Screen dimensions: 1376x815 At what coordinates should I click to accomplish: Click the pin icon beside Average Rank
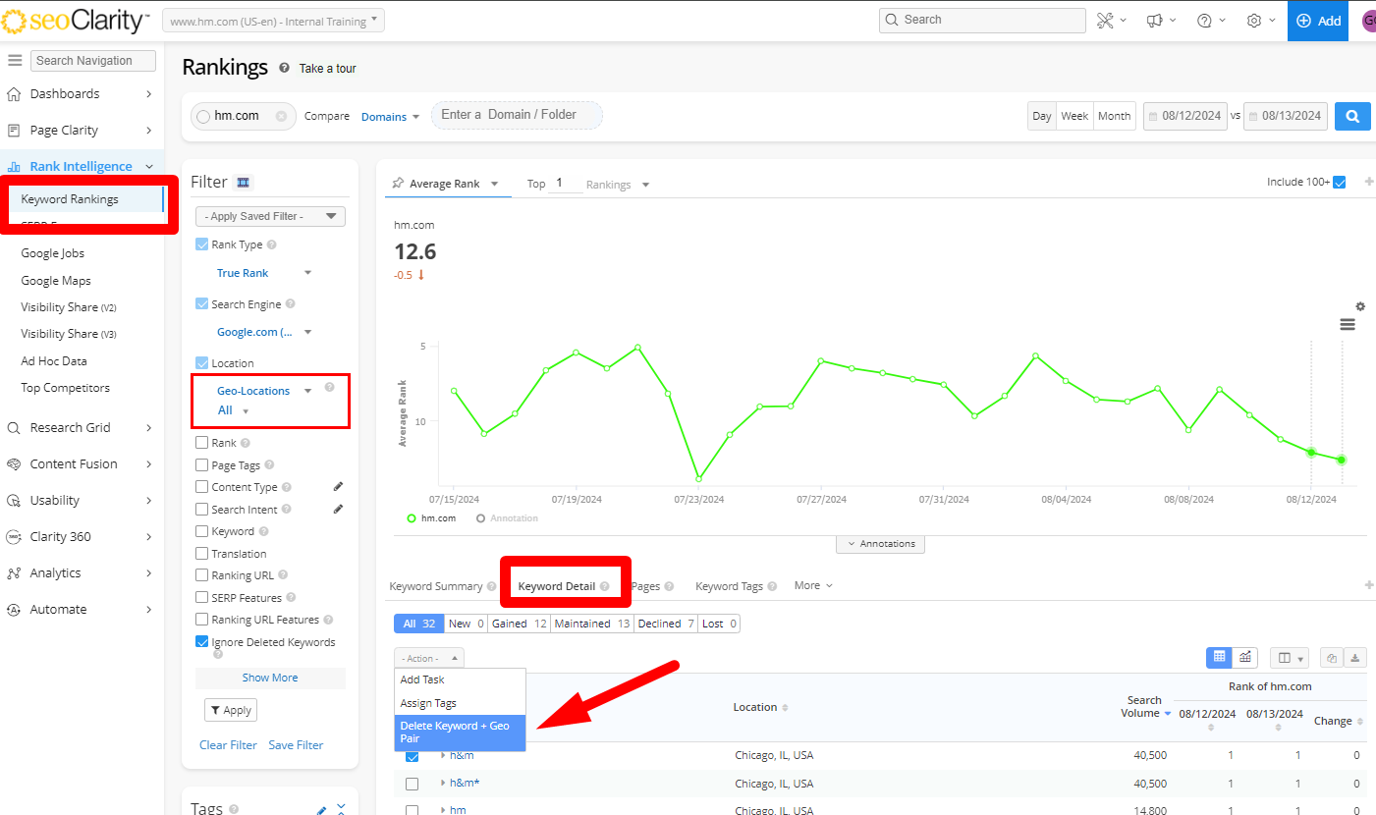pos(398,183)
